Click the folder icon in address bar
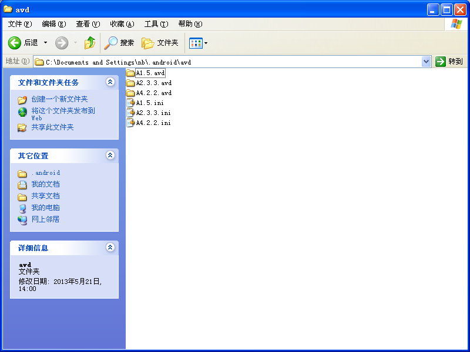470x352 pixels. (x=39, y=62)
